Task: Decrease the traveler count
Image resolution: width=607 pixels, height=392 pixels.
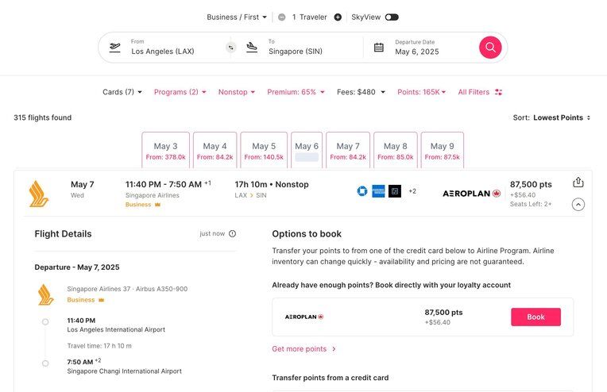Action: [x=280, y=17]
